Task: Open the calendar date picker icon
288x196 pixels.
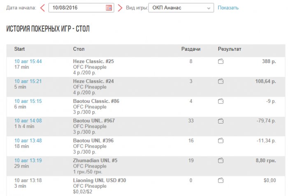Action: pyautogui.click(x=109, y=8)
